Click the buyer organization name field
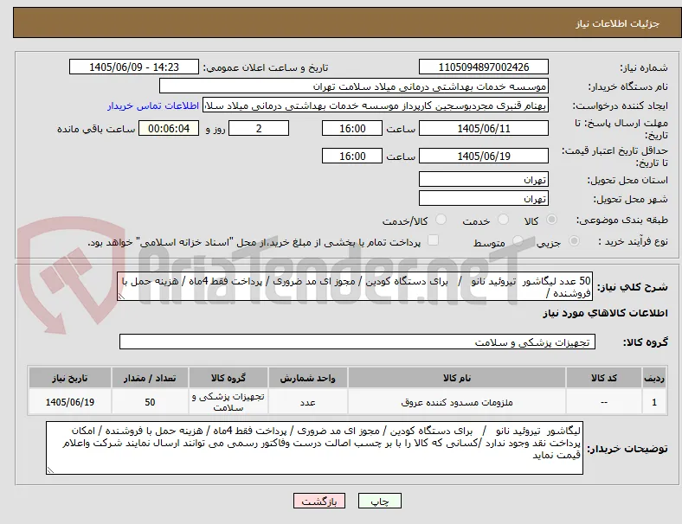The width and height of the screenshot is (682, 524). pos(354,86)
